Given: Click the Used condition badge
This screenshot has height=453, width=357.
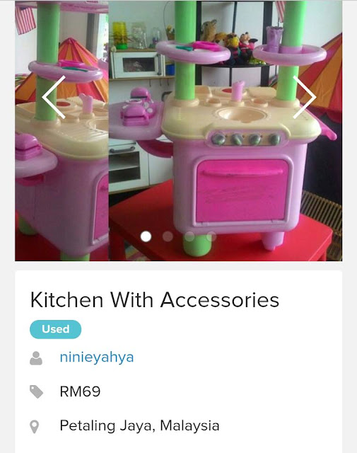Looking at the screenshot, I should (x=55, y=329).
